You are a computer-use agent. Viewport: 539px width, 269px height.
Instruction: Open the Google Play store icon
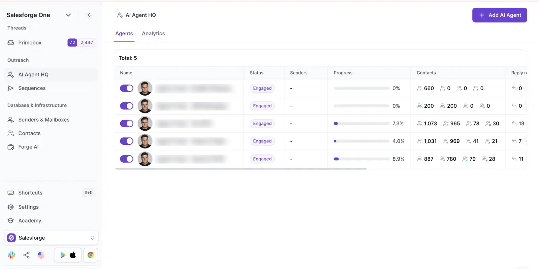(63, 255)
